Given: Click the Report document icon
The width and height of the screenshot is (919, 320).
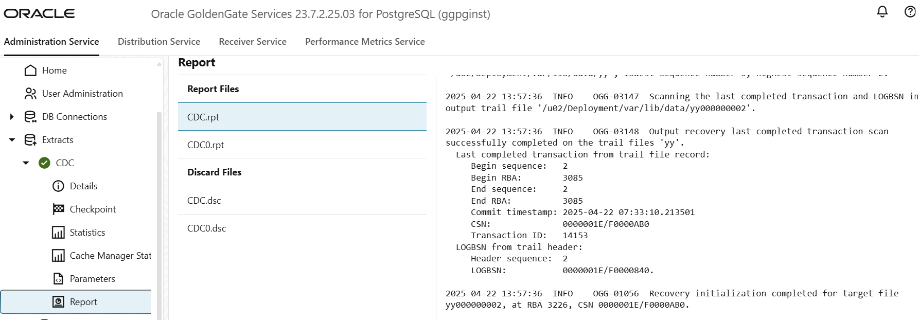Looking at the screenshot, I should click(58, 302).
